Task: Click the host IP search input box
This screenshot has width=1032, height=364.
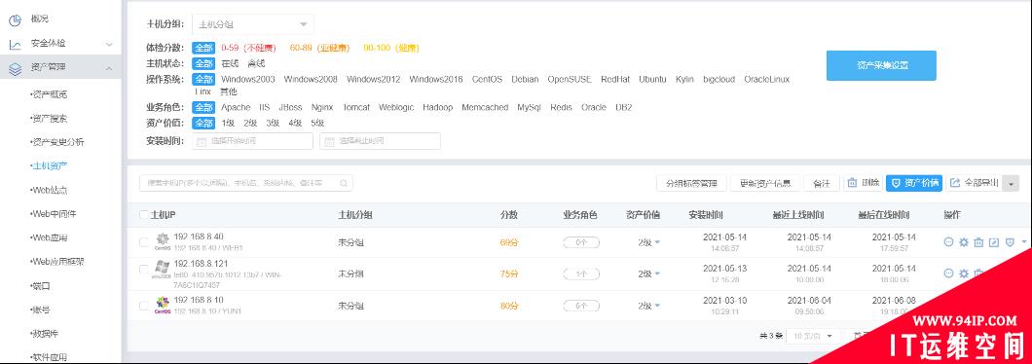Action: [246, 183]
